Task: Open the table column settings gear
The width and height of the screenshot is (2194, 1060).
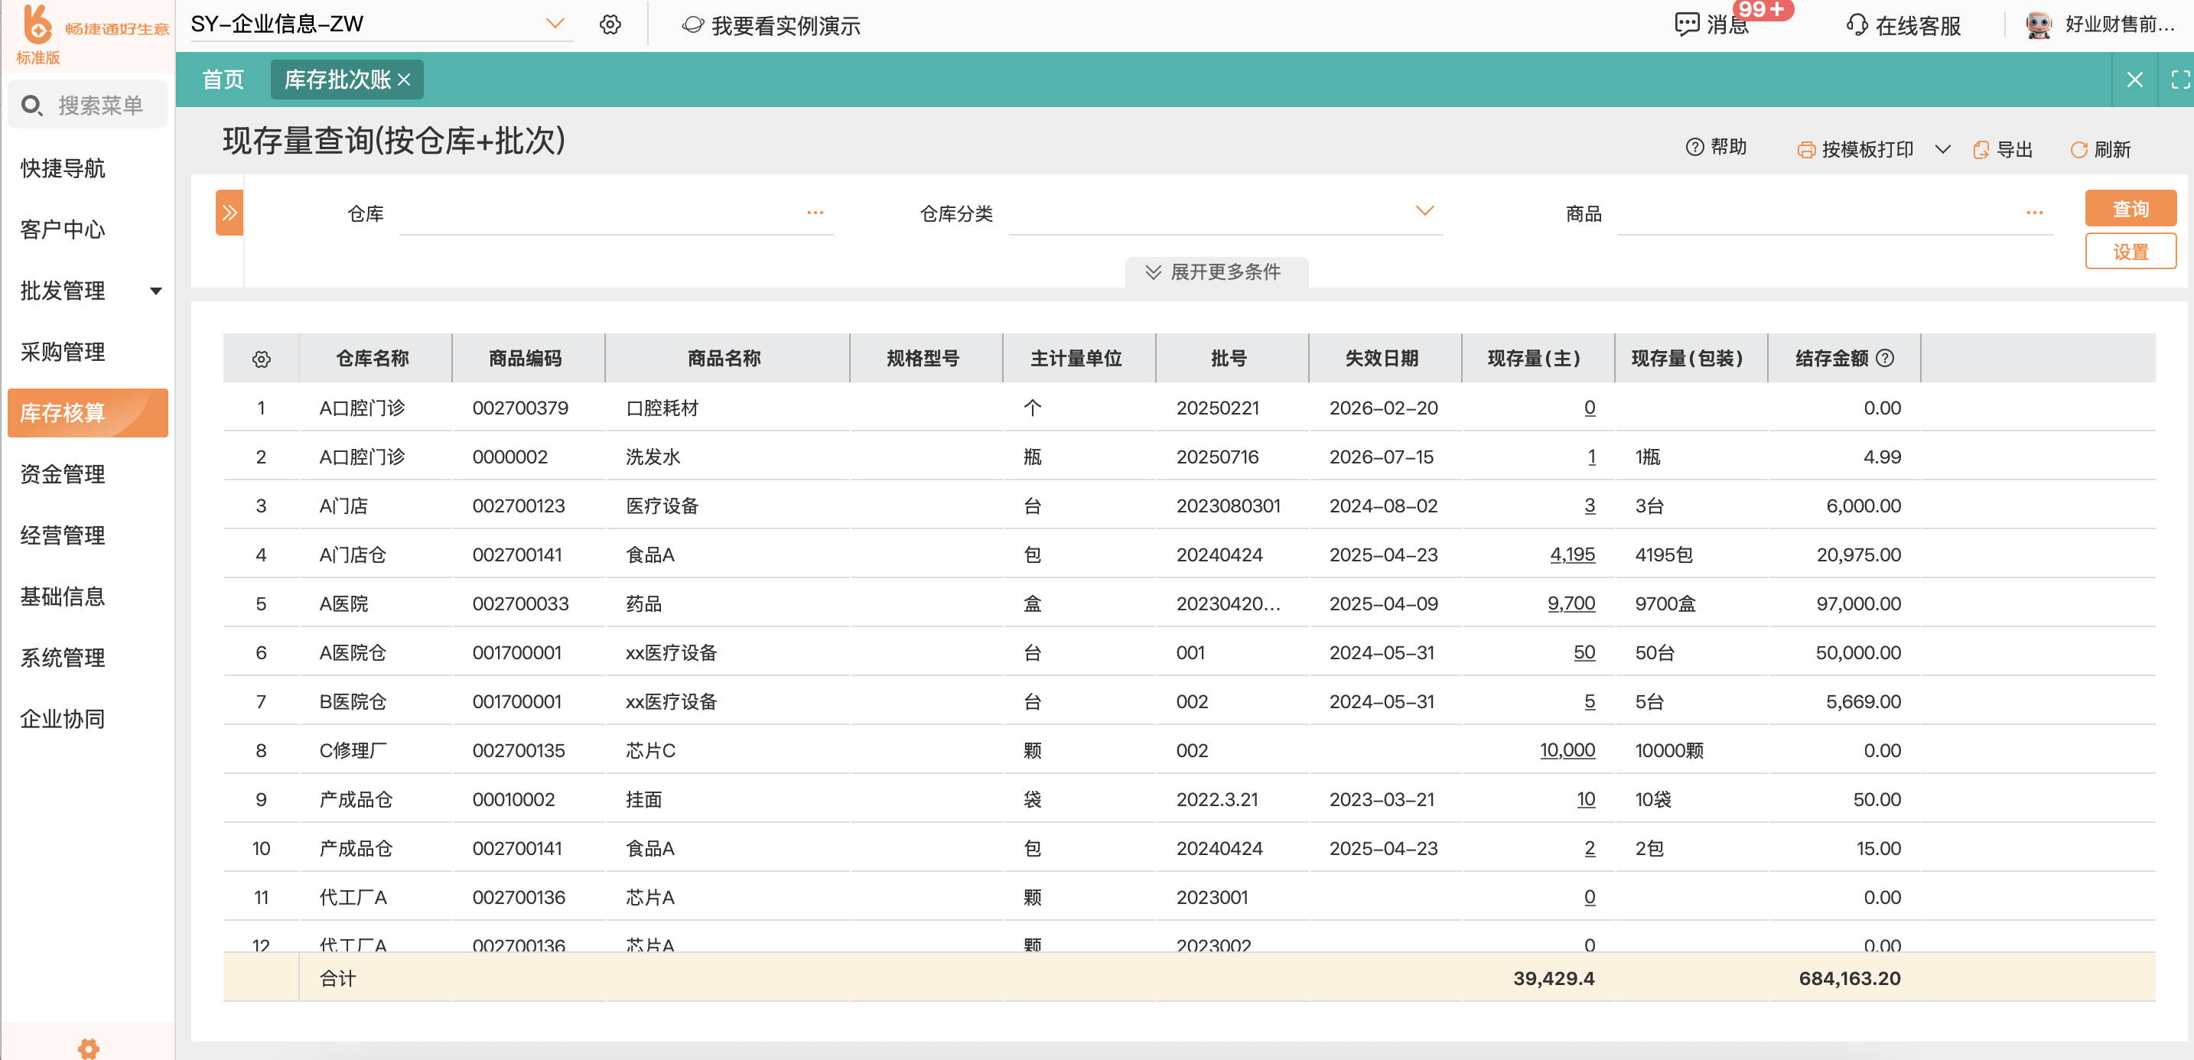Action: pyautogui.click(x=262, y=359)
